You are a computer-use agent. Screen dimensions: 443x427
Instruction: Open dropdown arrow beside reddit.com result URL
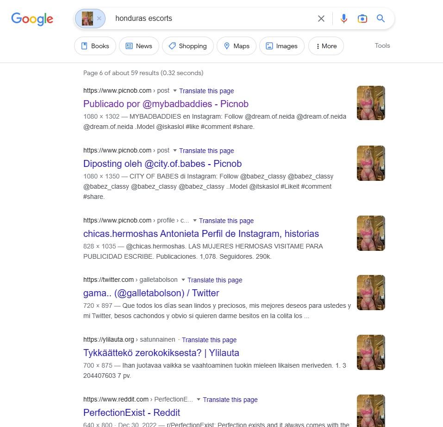[x=198, y=400]
